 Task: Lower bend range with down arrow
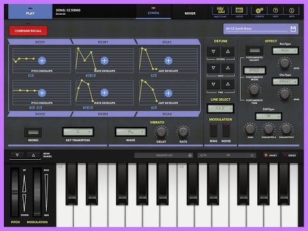(17, 155)
